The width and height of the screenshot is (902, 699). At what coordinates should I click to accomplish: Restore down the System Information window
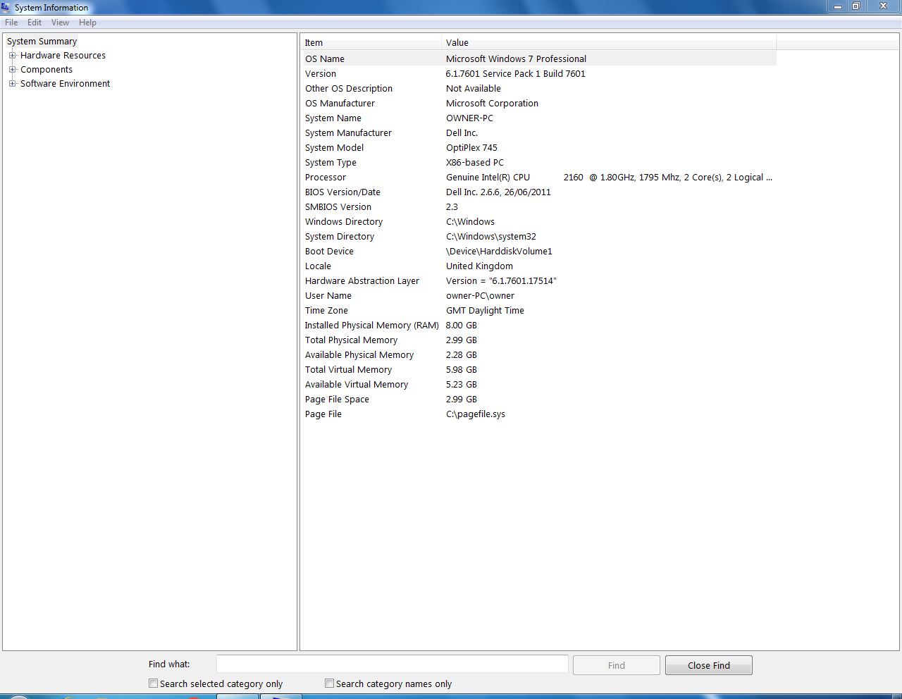pos(855,6)
